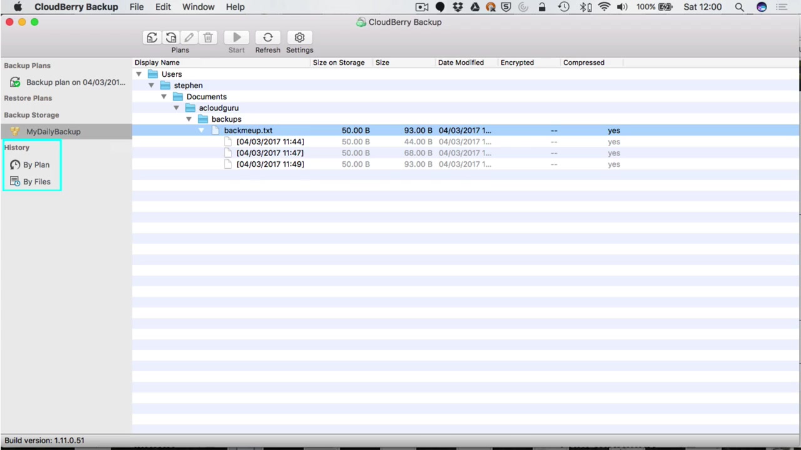Click the Restore Plans sidebar heading
The height and width of the screenshot is (450, 801).
[x=28, y=98]
